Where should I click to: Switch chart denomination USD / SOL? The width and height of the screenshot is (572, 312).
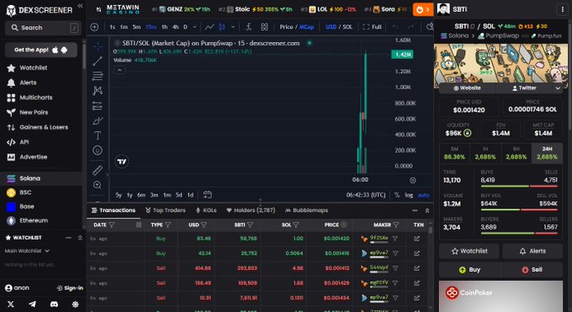click(339, 27)
